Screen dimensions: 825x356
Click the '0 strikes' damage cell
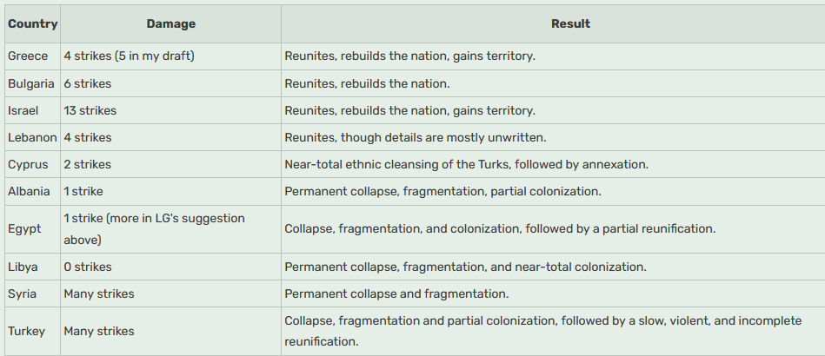[87, 267]
